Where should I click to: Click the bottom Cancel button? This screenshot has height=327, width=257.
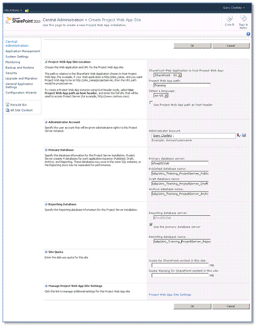[x=231, y=307]
